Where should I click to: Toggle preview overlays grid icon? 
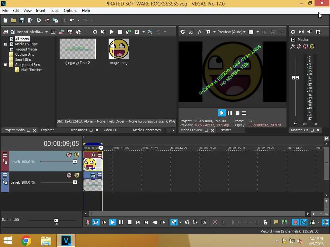251,32
